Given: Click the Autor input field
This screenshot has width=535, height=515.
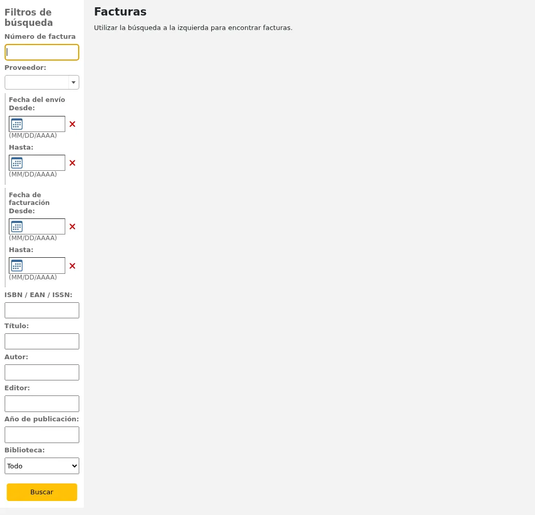Looking at the screenshot, I should pos(42,373).
